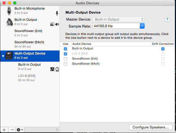Enable Use checkbox for Soundflower (64ch)

[65, 64]
